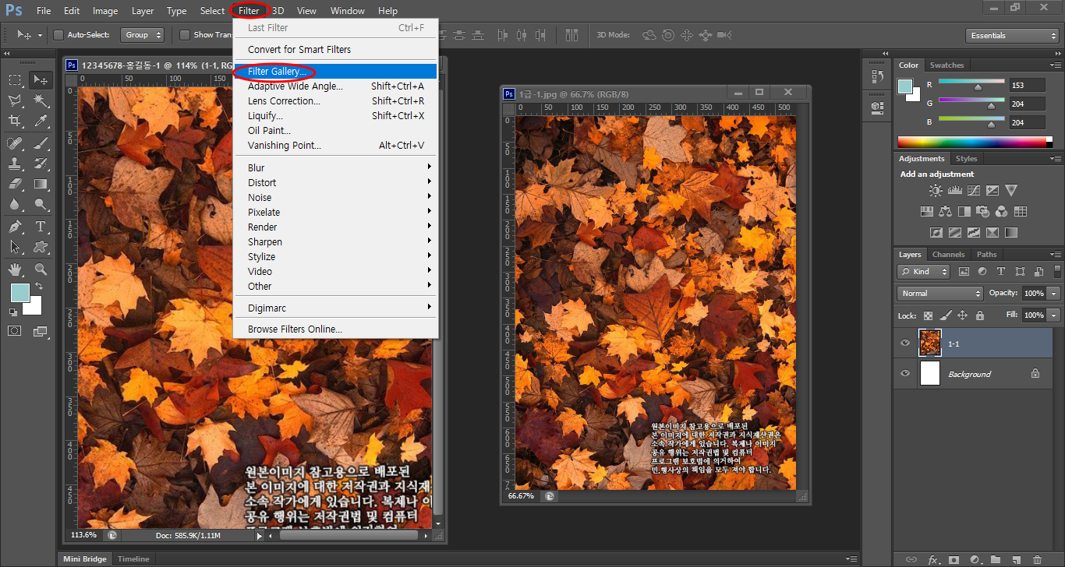Choose Browse Filters Online
This screenshot has height=567, width=1065.
click(x=336, y=329)
